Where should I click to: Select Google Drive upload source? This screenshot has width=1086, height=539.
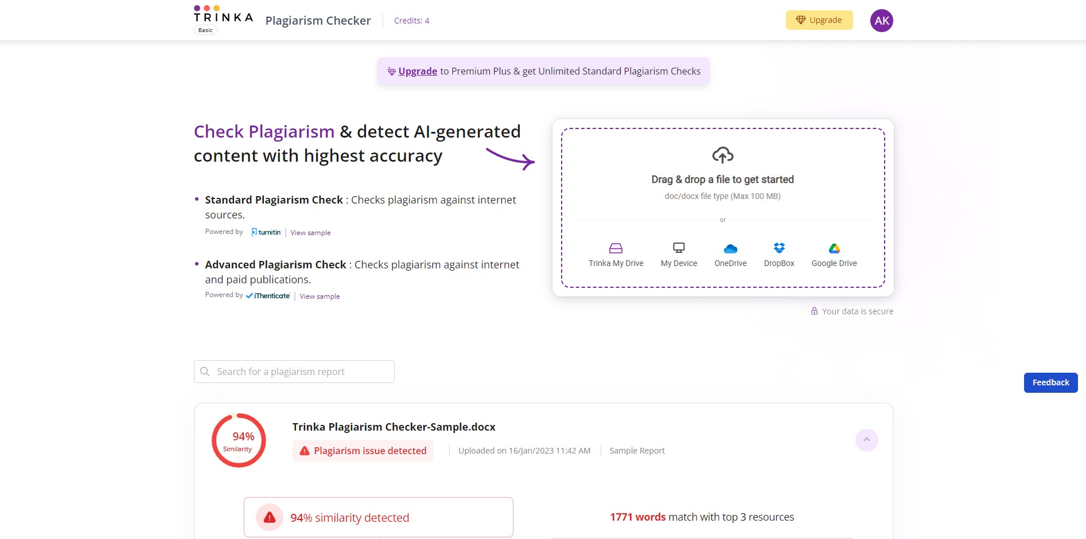tap(834, 255)
